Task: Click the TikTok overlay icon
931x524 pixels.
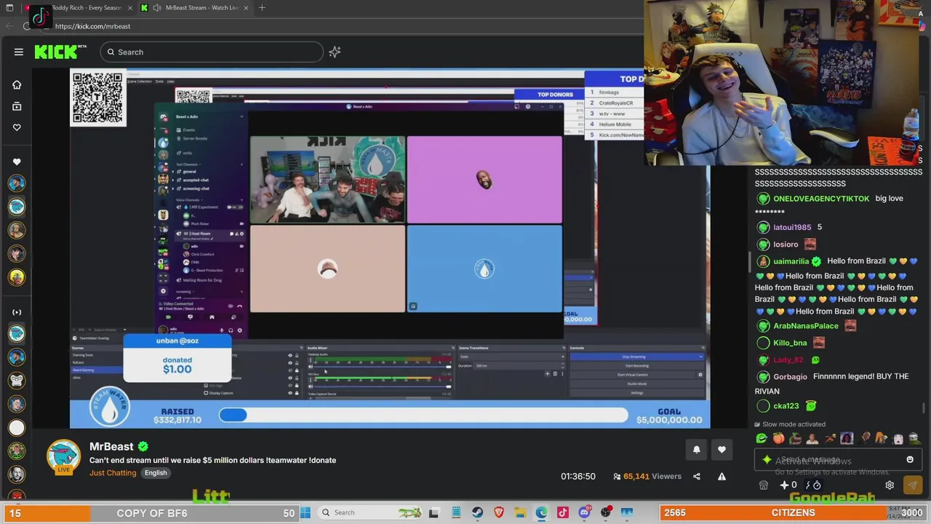Action: tap(40, 17)
